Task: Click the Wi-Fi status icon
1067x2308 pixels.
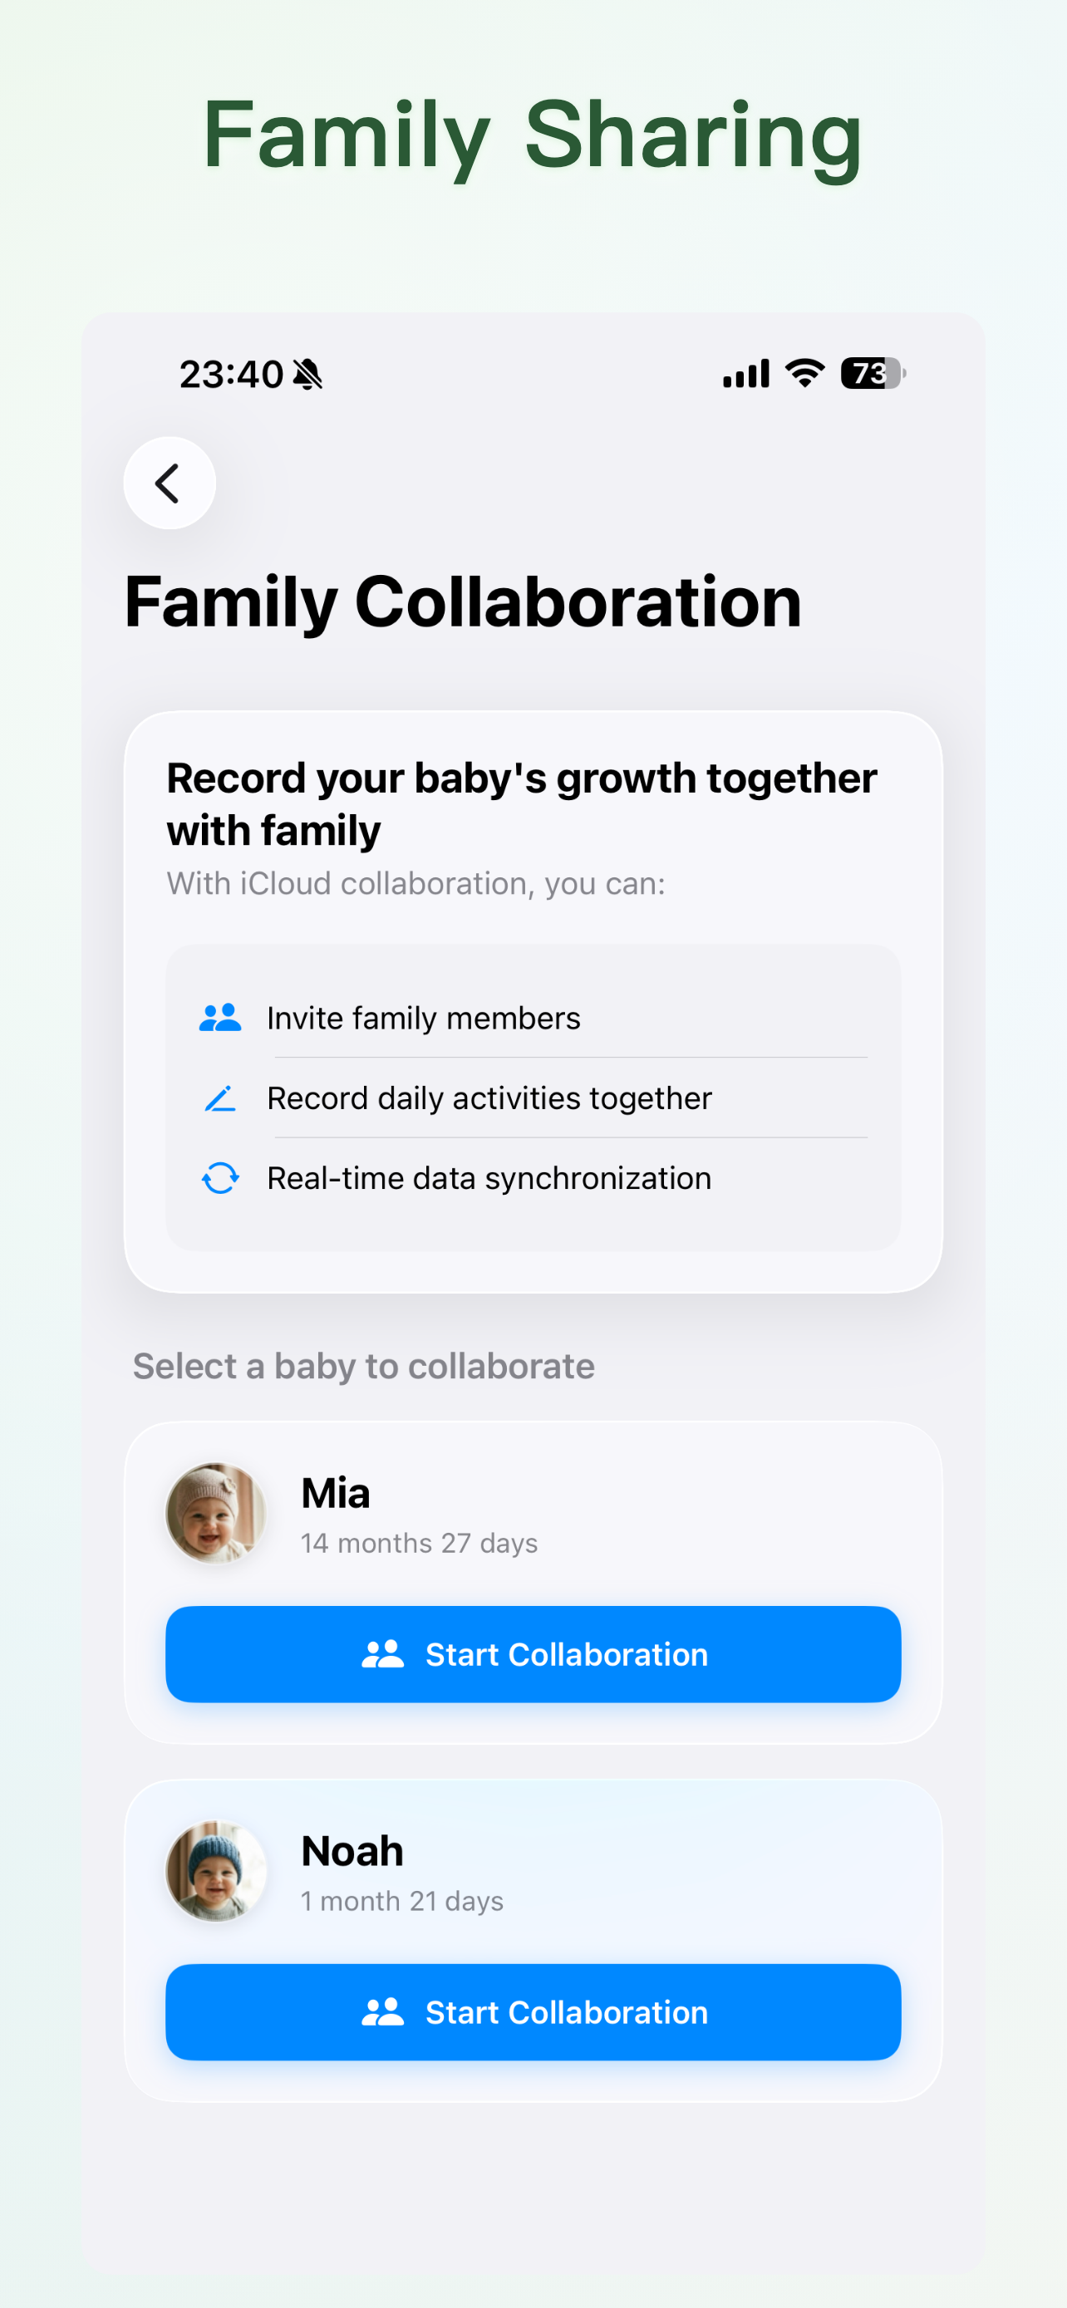Action: [804, 373]
